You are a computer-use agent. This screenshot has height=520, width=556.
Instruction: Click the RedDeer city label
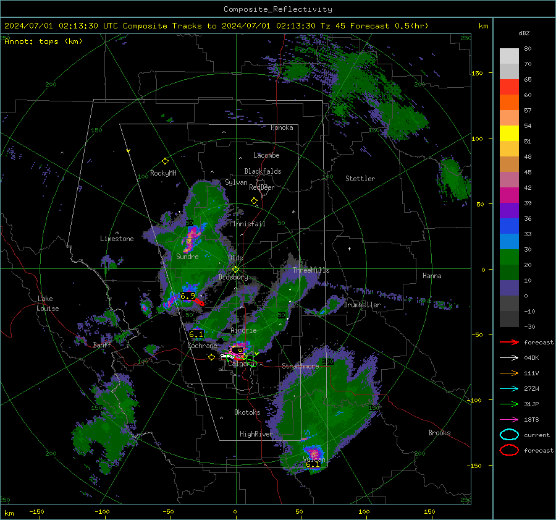pos(262,187)
